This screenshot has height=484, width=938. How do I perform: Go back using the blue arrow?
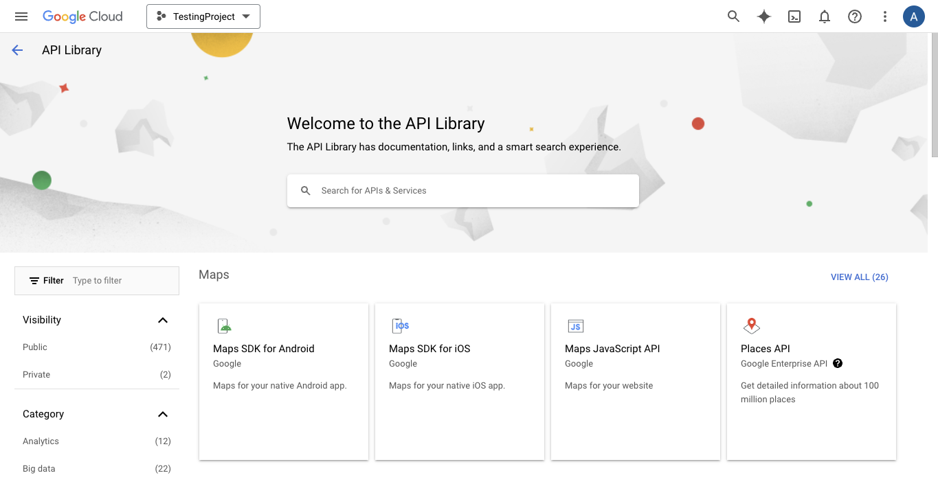pyautogui.click(x=17, y=50)
